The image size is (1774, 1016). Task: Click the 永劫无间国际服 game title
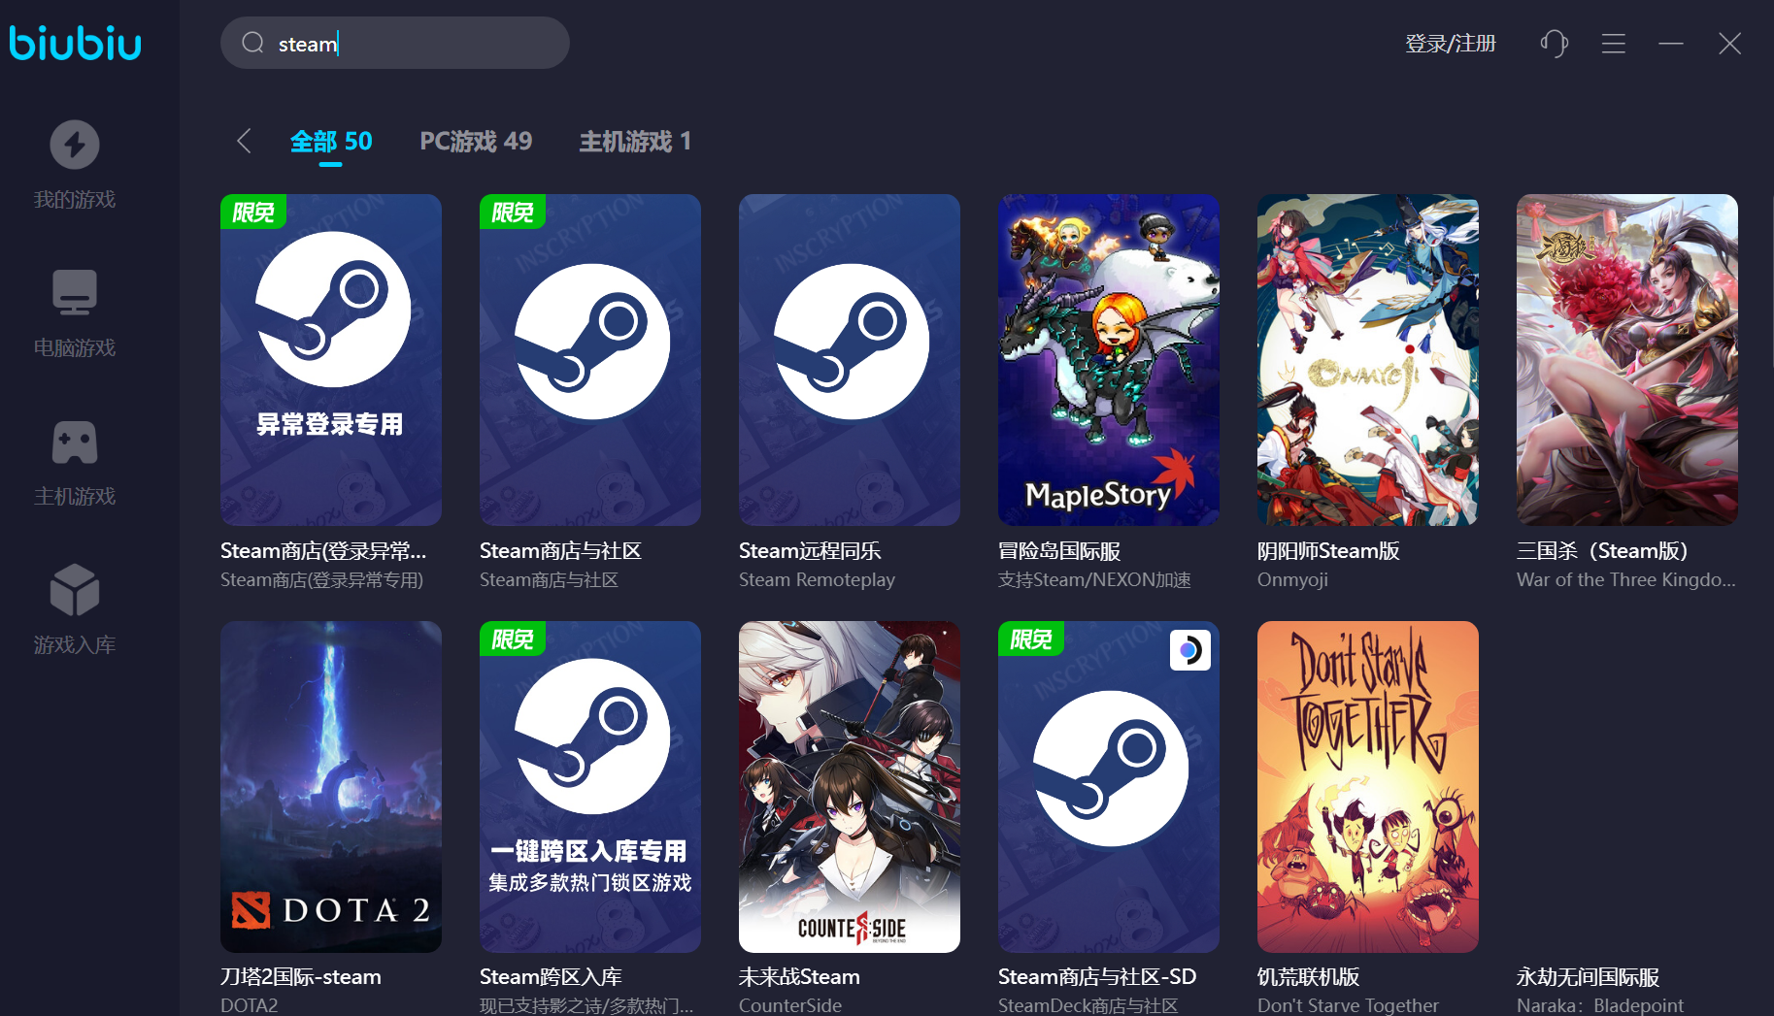(x=1588, y=977)
